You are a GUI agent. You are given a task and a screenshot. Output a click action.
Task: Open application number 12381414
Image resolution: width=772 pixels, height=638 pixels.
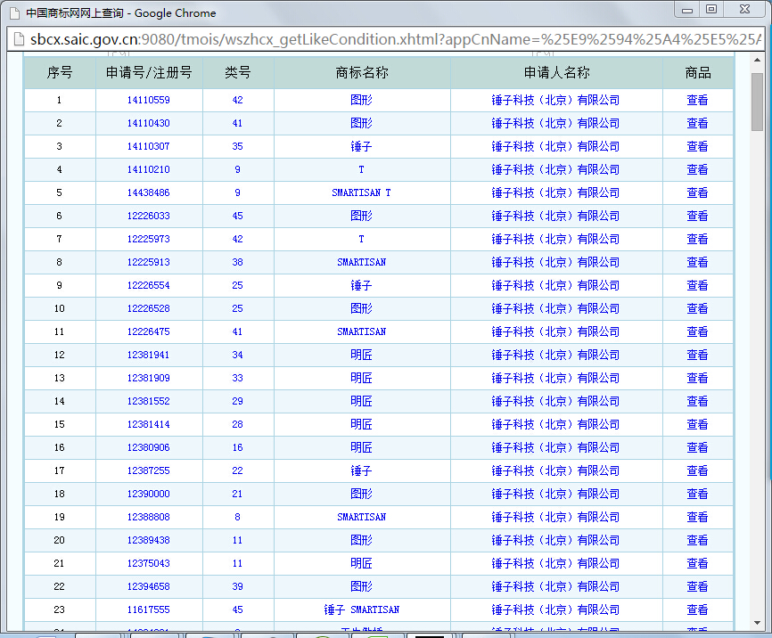149,424
